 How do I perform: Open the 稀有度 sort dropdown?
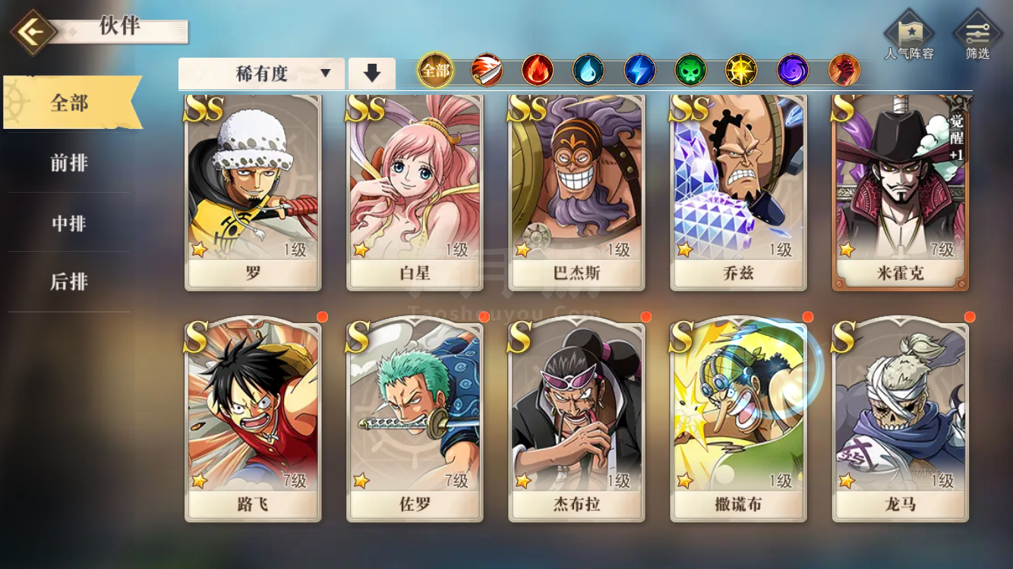(261, 74)
